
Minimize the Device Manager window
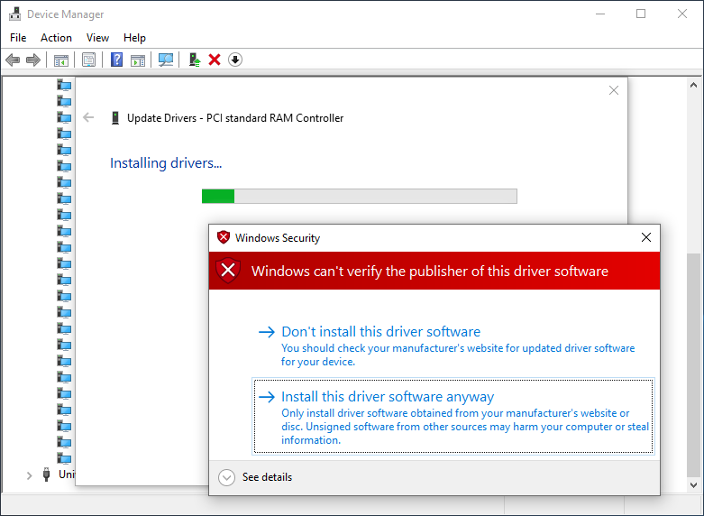click(x=599, y=14)
